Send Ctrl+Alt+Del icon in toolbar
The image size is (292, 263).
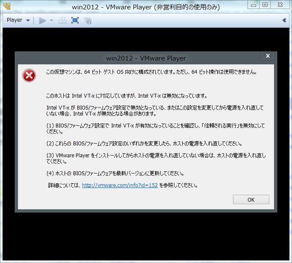click(x=62, y=20)
